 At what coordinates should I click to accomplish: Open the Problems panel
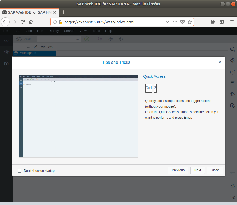point(232,185)
